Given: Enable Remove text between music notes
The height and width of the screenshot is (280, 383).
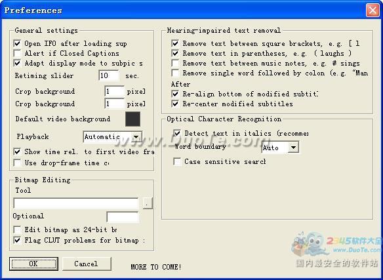Looking at the screenshot, I should pos(175,64).
